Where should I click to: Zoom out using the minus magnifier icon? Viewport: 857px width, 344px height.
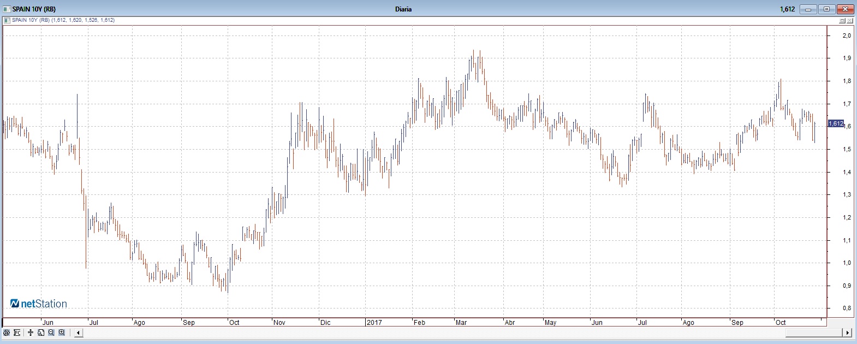click(51, 333)
